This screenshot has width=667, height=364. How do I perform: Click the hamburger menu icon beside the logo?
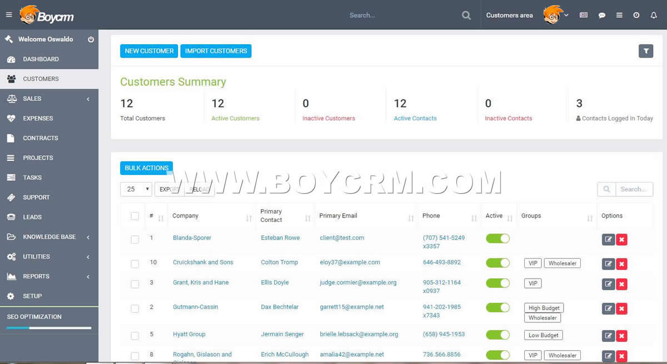(9, 15)
